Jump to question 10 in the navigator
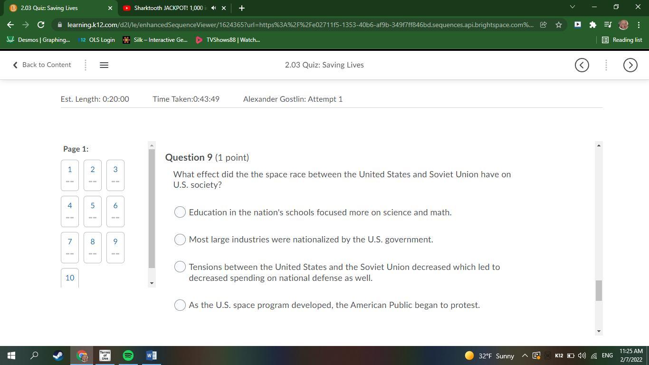649x365 pixels. 70,278
